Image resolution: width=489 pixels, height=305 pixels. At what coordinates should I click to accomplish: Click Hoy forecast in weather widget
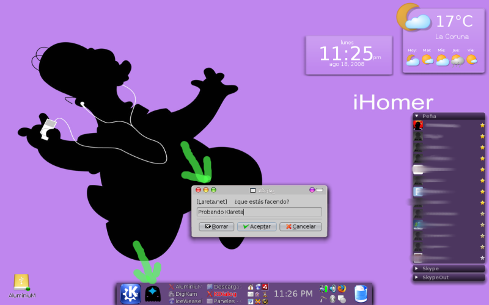[x=413, y=60]
